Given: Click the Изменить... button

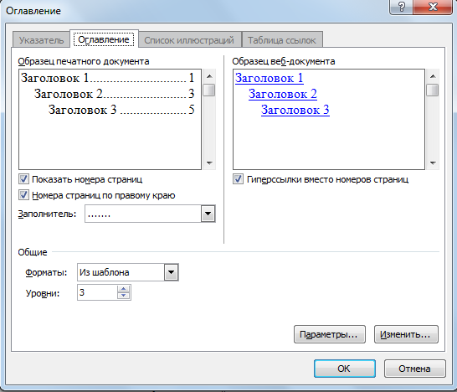Looking at the screenshot, I should tap(406, 334).
